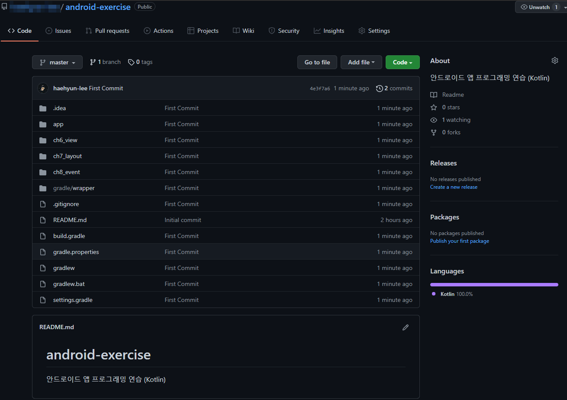Expand the Add file dropdown
Image resolution: width=567 pixels, height=400 pixels.
coord(361,62)
